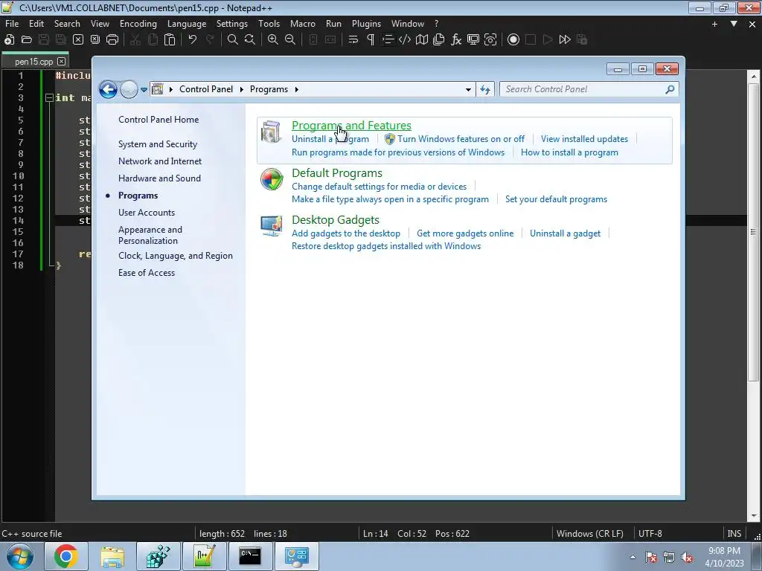
Task: Open Find with the magnifier icon
Action: point(233,40)
